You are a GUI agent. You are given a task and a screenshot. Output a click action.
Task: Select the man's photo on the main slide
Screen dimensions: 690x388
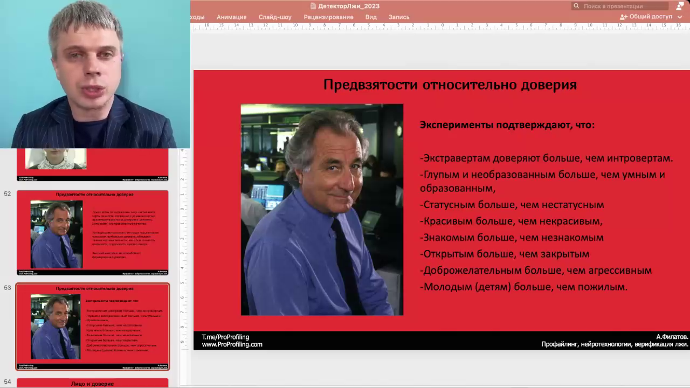pyautogui.click(x=322, y=209)
